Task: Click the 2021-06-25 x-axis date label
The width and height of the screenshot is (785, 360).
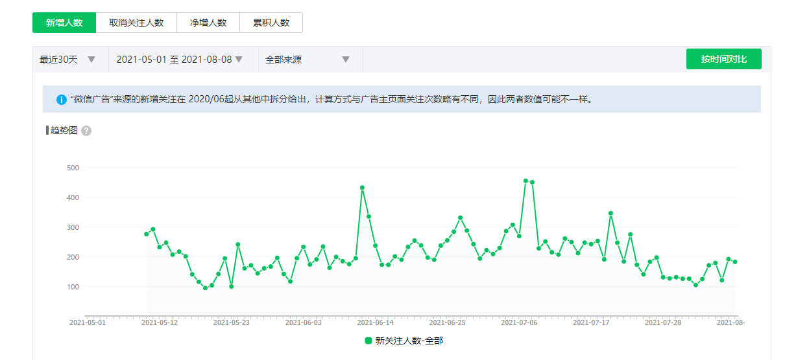Action: point(447,322)
